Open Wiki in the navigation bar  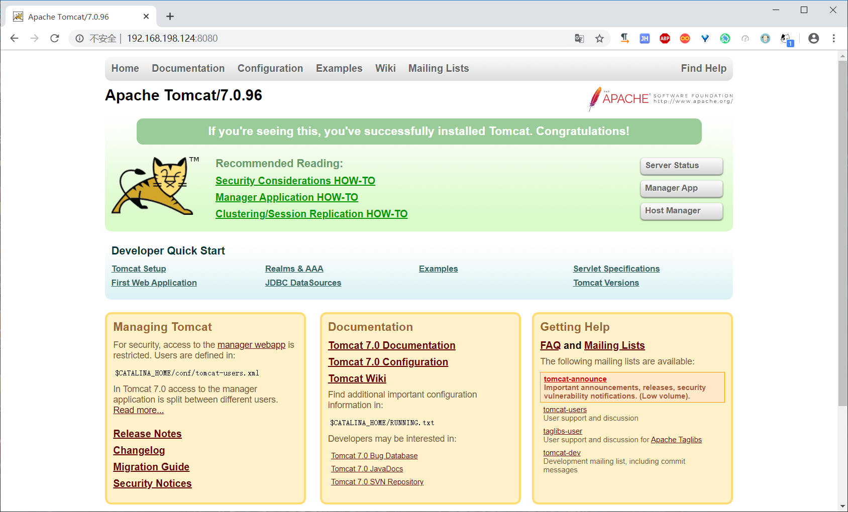tap(385, 68)
